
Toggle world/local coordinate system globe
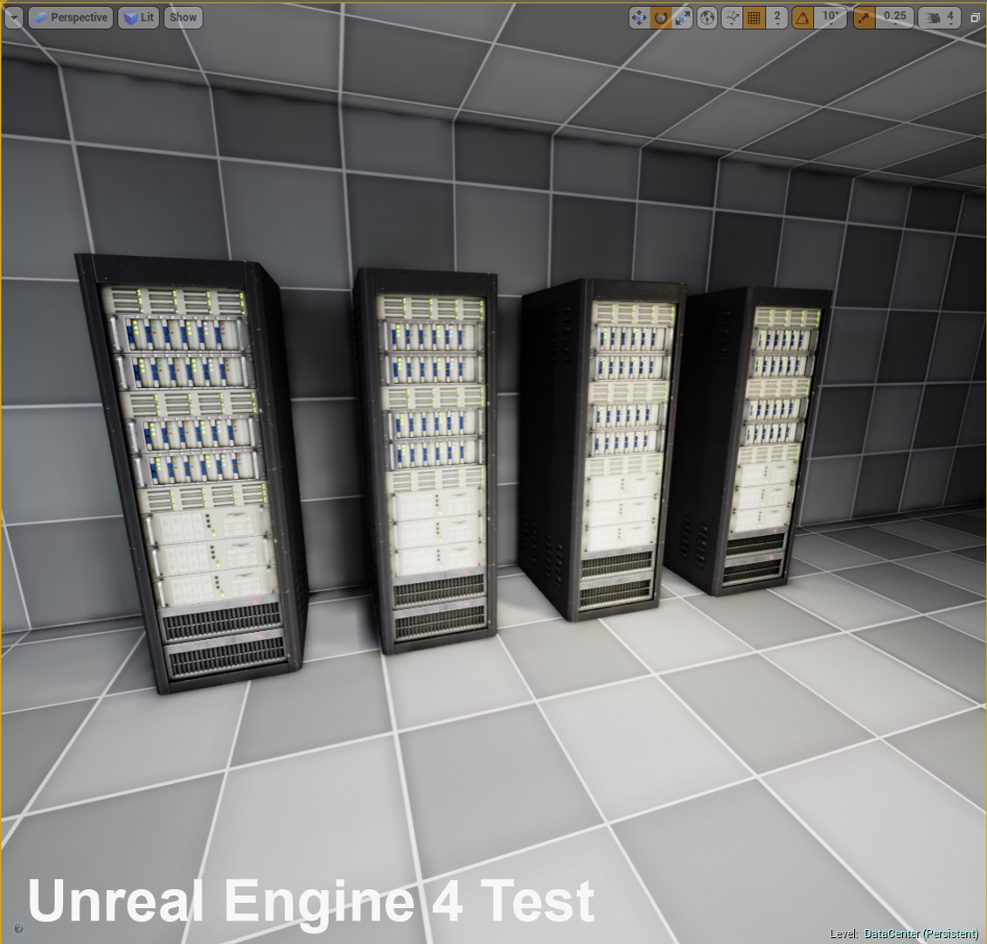[x=707, y=17]
